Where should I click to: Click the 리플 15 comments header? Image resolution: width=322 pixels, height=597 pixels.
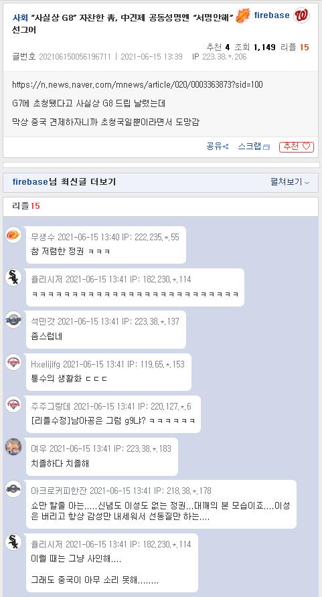pos(26,206)
